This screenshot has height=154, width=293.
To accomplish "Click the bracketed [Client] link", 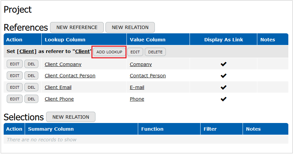I will (27, 52).
